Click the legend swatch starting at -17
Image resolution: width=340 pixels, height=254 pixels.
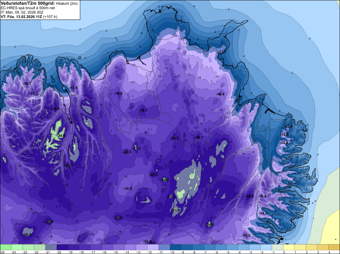click(96, 248)
